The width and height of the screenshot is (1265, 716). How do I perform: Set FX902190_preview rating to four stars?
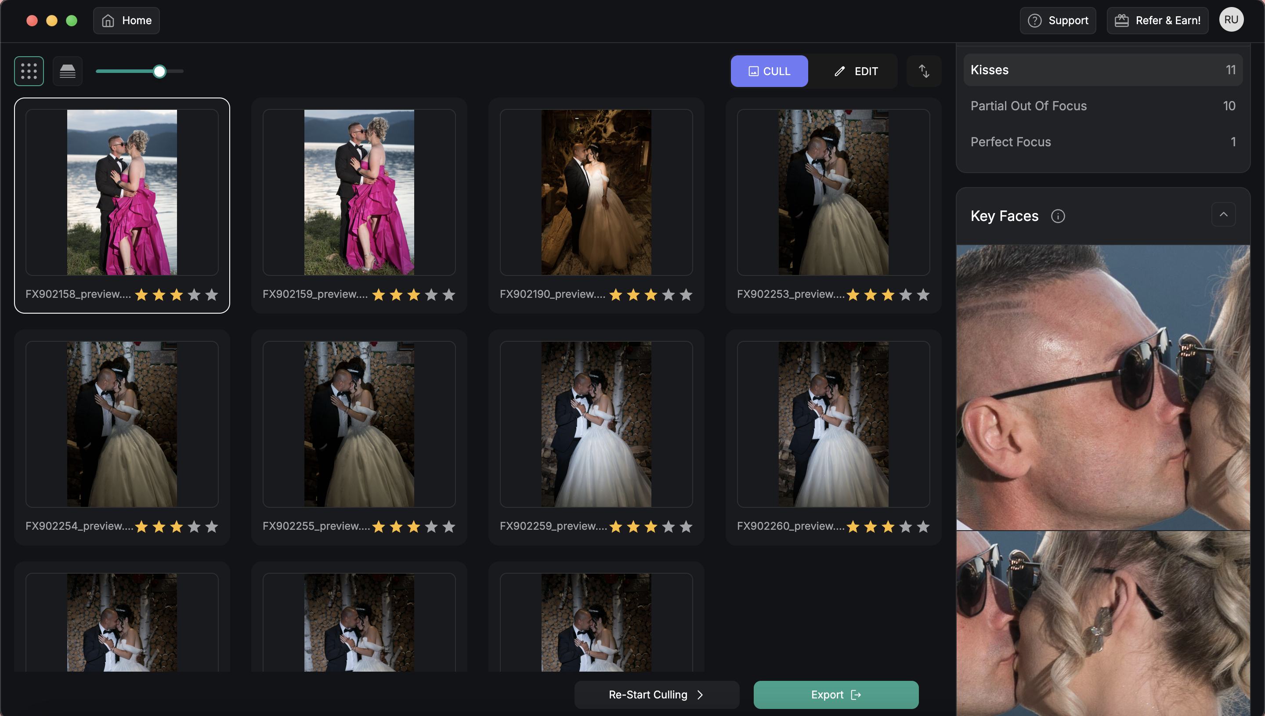669,295
